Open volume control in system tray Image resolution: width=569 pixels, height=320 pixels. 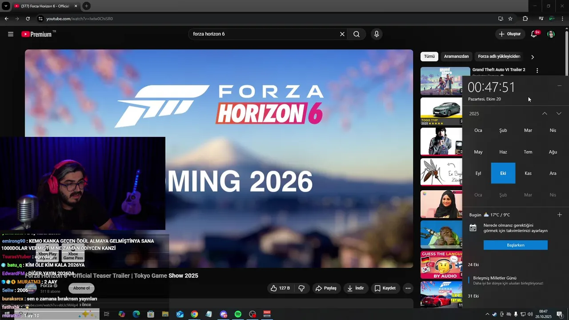coord(530,314)
